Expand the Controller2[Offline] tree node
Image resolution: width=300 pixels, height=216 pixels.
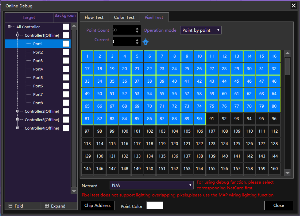[18, 111]
